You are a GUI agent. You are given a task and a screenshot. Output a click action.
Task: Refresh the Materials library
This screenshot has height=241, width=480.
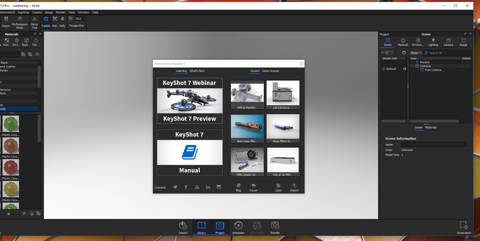point(37,54)
